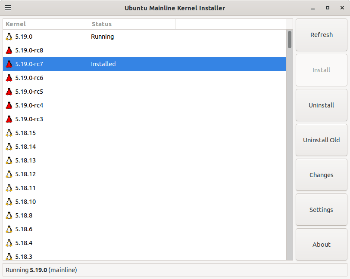Select kernel 5.18.3 row text
The width and height of the screenshot is (350, 279).
tap(24, 257)
